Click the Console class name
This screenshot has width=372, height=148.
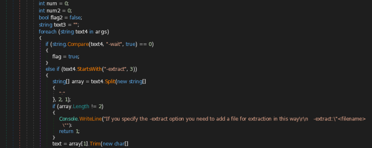pos(66,119)
